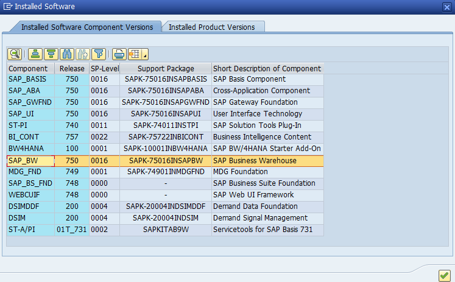Click support package SAPK-10001INBW4HANA
455x282 pixels.
click(x=166, y=149)
